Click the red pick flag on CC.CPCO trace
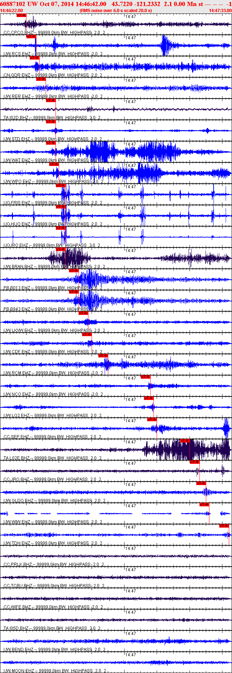232x673 pixels. 22,15
